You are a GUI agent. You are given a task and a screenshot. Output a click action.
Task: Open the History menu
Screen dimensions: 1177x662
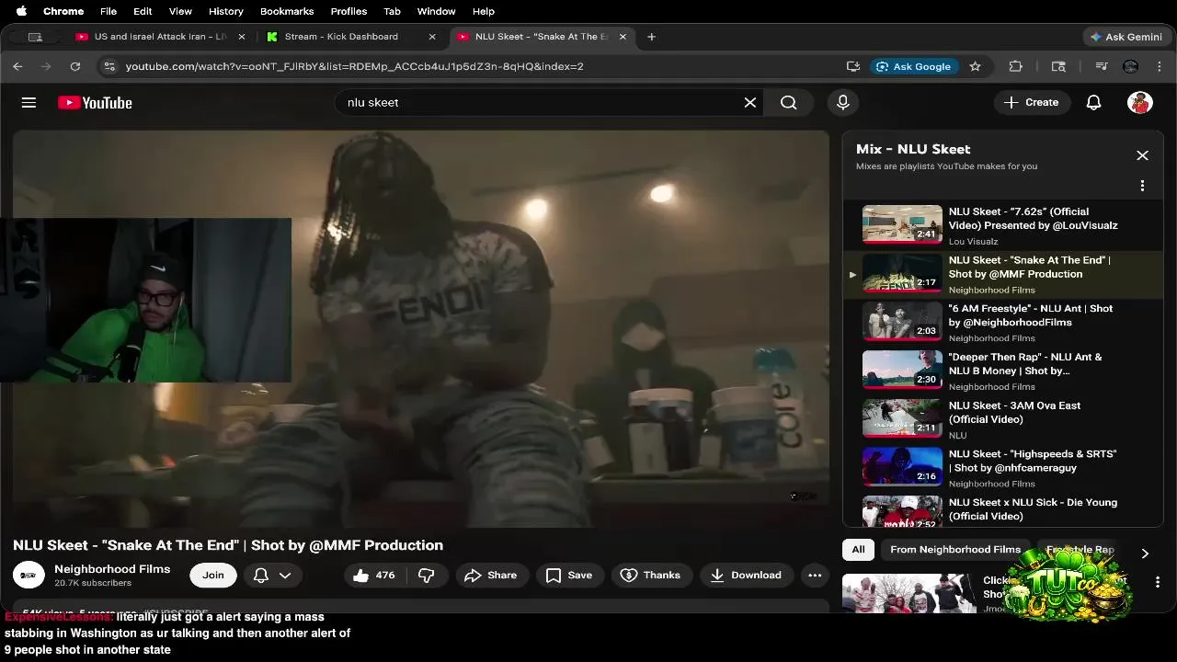point(225,11)
